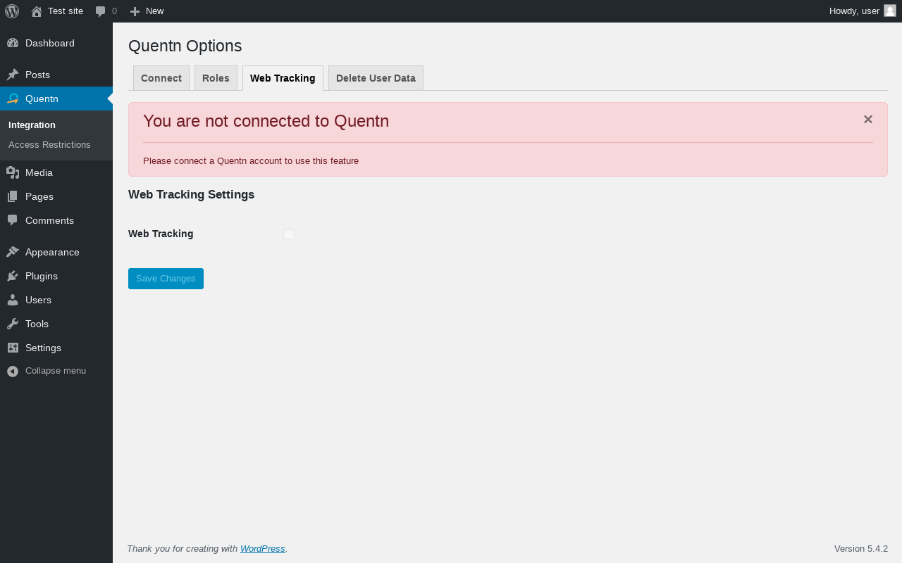Click the New content link
This screenshot has height=563, width=902.
click(155, 11)
